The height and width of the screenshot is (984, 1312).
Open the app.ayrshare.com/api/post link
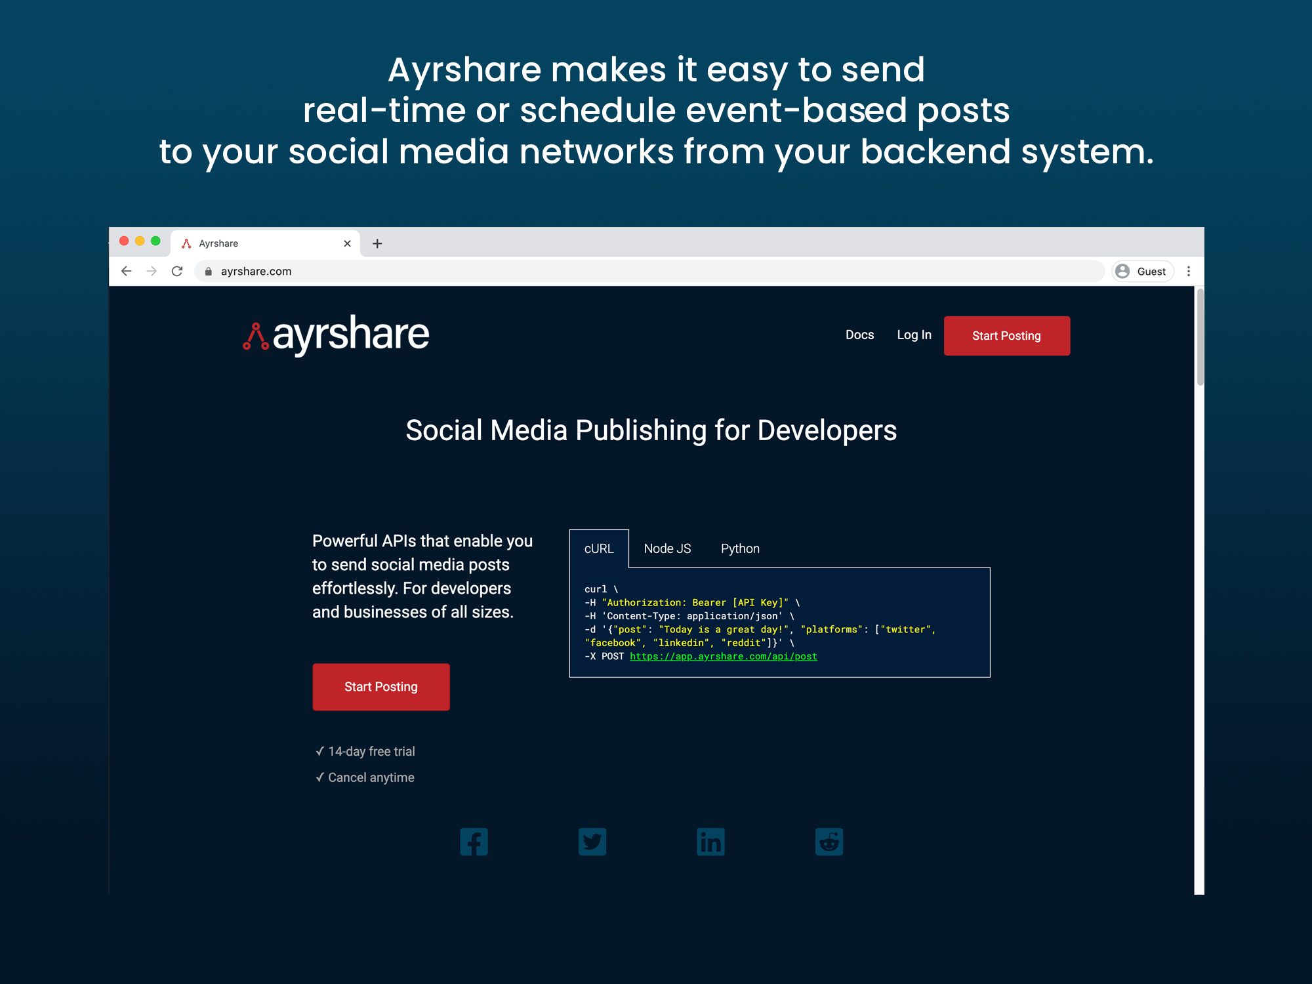(x=723, y=656)
